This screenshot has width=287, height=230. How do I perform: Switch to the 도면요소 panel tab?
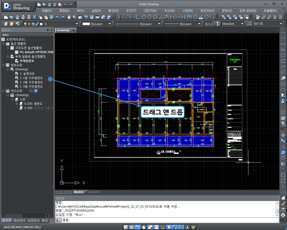tap(33, 220)
